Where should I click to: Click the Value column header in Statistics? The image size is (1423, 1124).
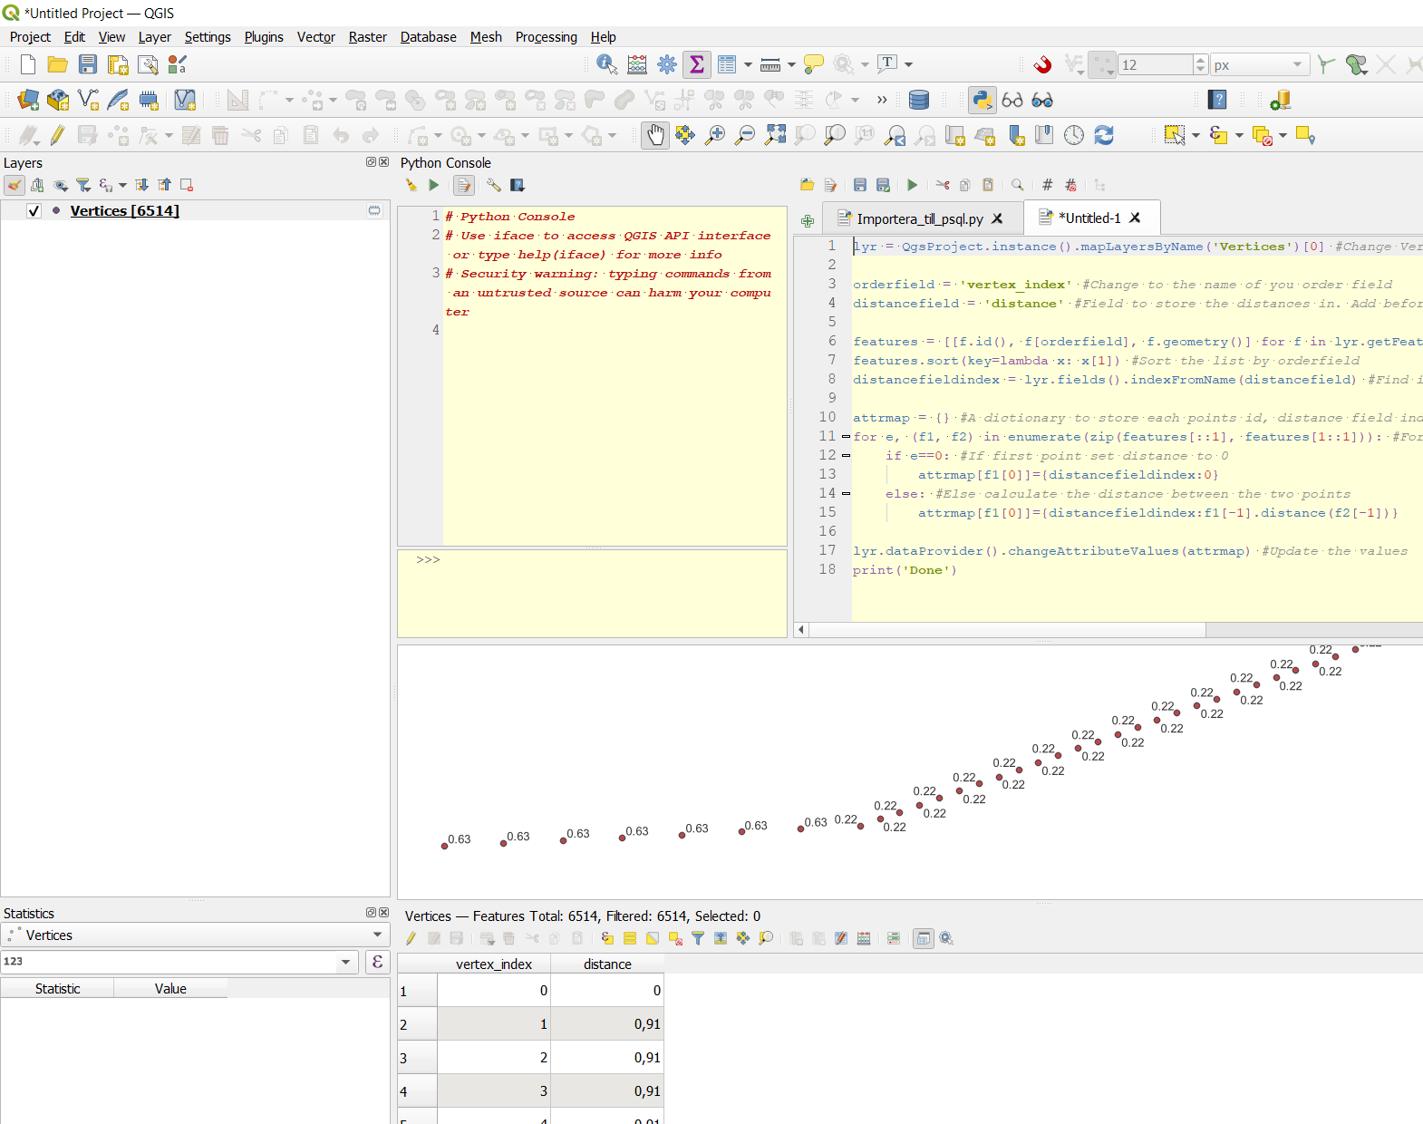[x=170, y=989]
